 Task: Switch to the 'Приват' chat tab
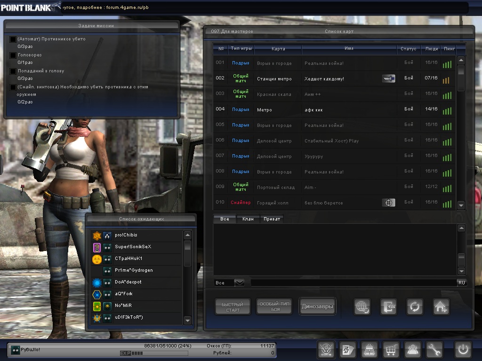[272, 219]
